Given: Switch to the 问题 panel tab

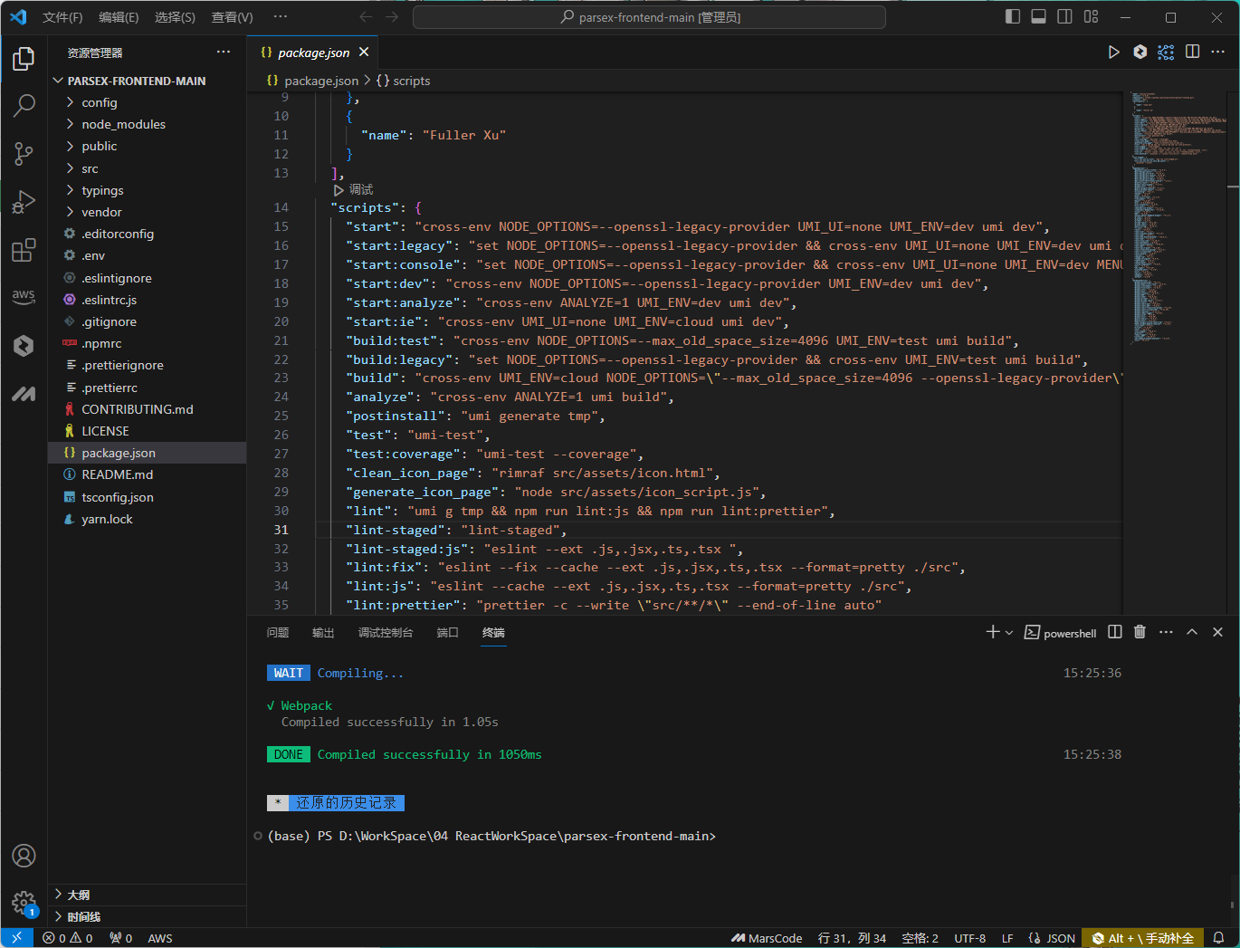Looking at the screenshot, I should [278, 633].
